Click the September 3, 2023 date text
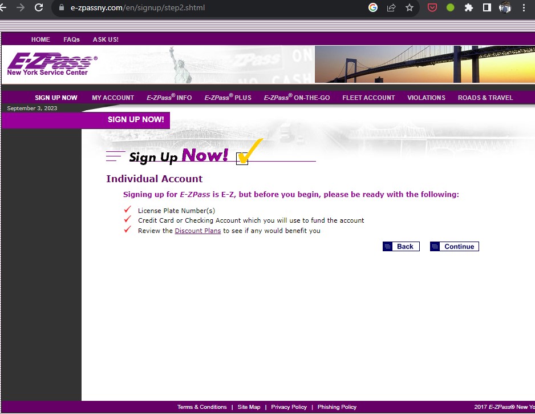The height and width of the screenshot is (414, 535). click(x=32, y=108)
